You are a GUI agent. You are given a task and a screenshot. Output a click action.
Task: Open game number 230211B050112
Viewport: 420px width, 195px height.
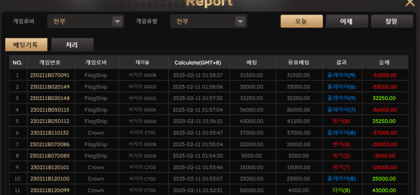[x=50, y=122]
